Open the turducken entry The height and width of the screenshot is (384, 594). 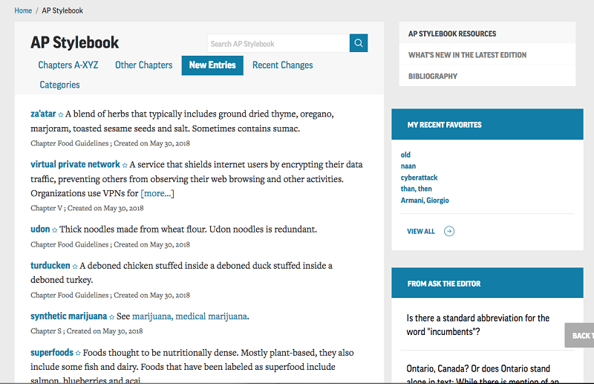coord(50,265)
